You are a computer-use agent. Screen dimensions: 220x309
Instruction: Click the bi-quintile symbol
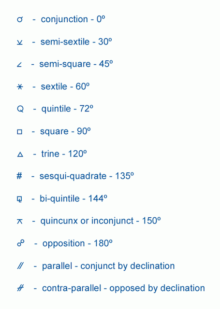19,199
